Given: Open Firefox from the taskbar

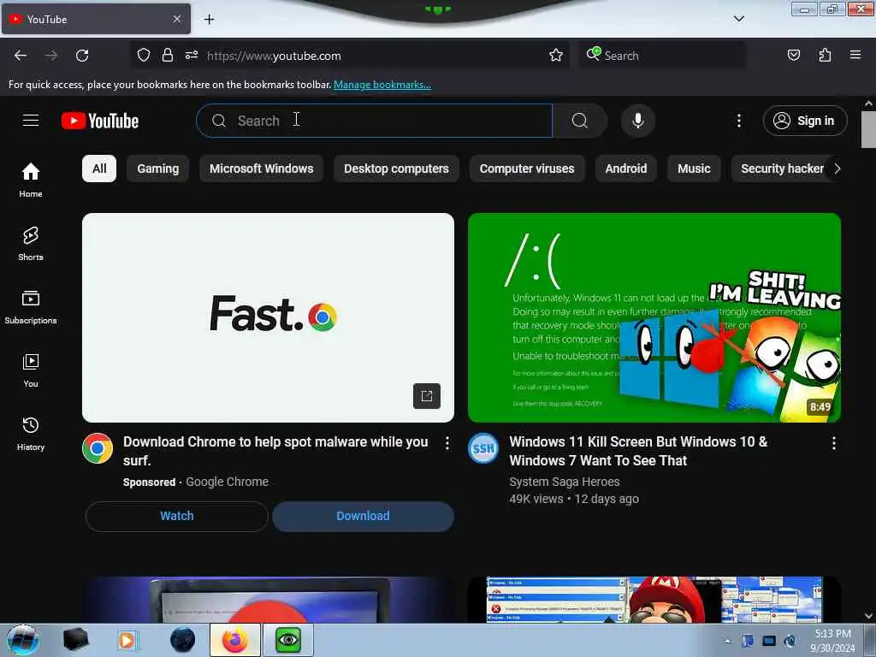Looking at the screenshot, I should point(235,640).
